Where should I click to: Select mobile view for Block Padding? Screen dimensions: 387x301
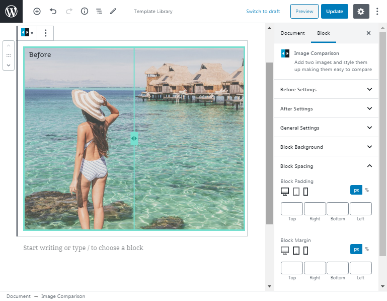click(305, 192)
